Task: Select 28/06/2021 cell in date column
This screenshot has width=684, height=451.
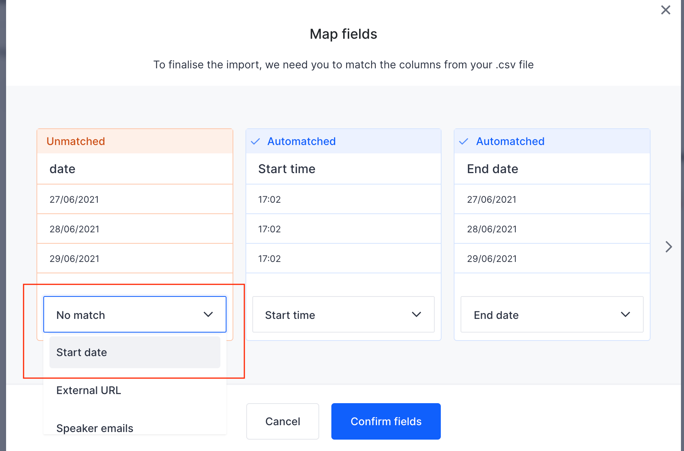Action: tap(135, 229)
